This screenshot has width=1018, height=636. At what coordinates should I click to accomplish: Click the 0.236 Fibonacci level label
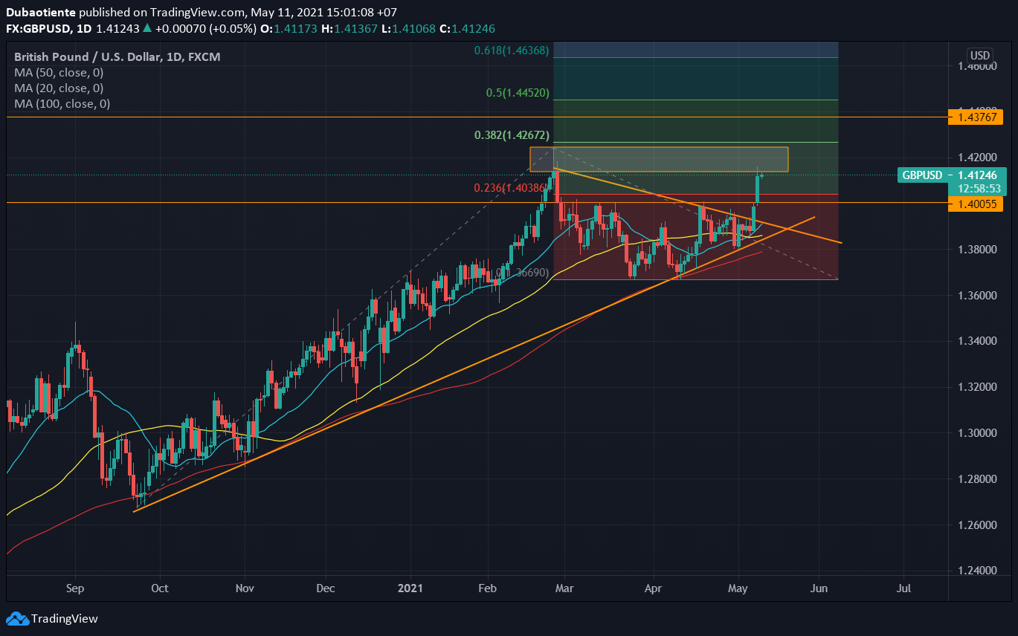coord(513,188)
